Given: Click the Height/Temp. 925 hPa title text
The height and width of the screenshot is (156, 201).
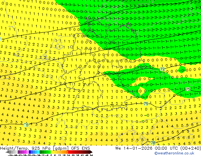Looking at the screenshot, I should pyautogui.click(x=26, y=148).
